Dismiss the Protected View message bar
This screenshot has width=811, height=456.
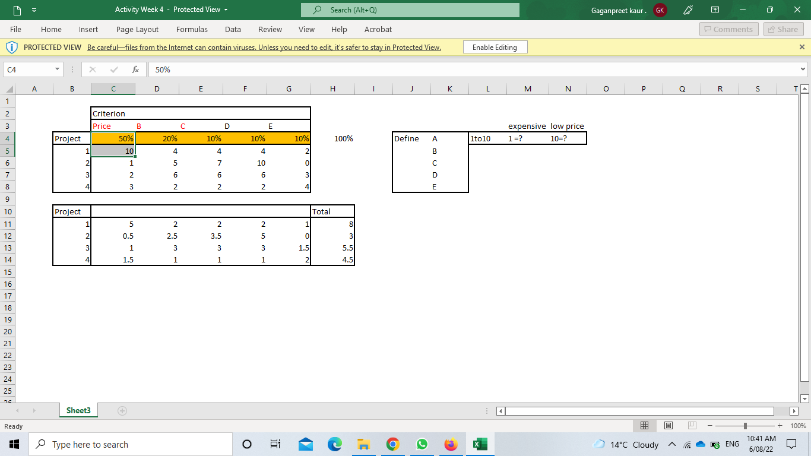802,47
